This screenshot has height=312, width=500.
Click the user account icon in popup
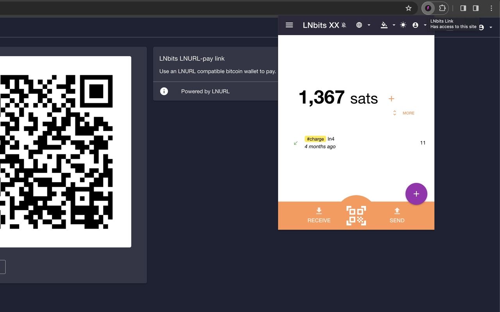(415, 25)
